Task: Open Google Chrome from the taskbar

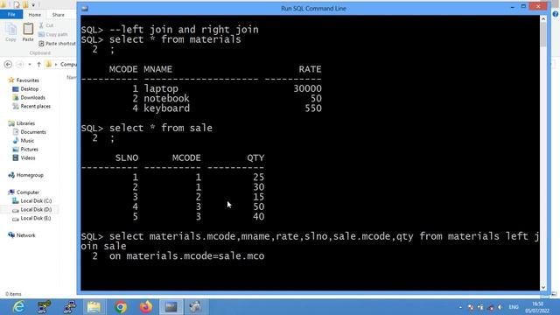Action: (x=121, y=307)
